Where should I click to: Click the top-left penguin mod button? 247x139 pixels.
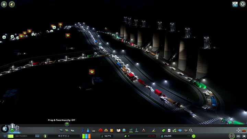click(12, 4)
